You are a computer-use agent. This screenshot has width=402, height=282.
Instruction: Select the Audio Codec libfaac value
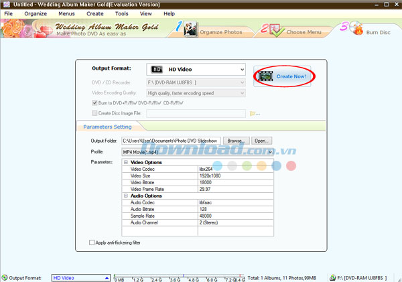[236, 202]
